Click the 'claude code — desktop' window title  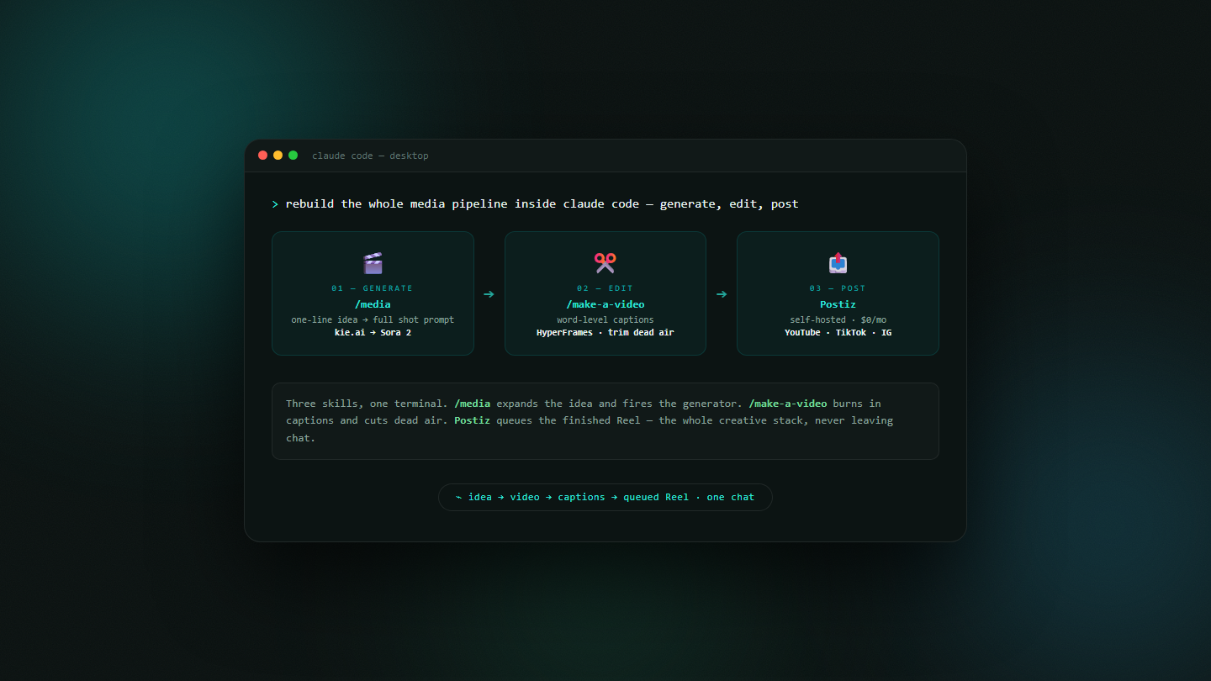point(370,156)
